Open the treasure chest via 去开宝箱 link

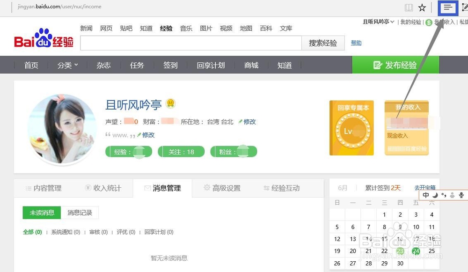coord(425,187)
